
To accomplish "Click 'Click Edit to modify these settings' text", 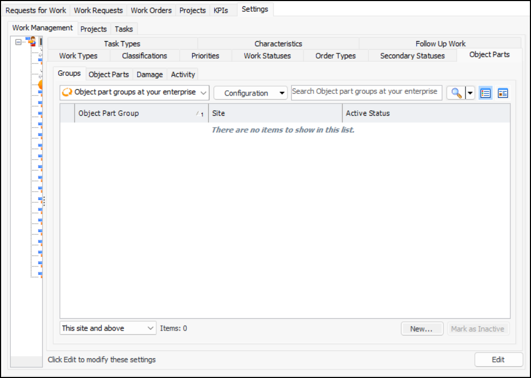I will click(x=102, y=360).
